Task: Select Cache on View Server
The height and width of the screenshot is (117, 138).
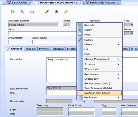Action: pyautogui.click(x=100, y=93)
